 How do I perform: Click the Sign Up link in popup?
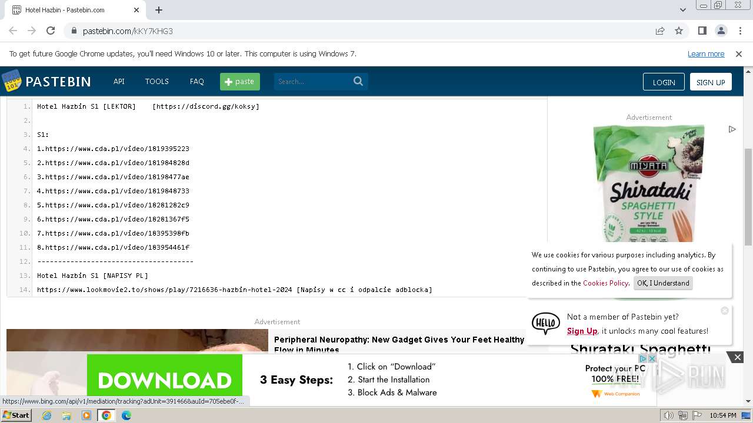582,331
